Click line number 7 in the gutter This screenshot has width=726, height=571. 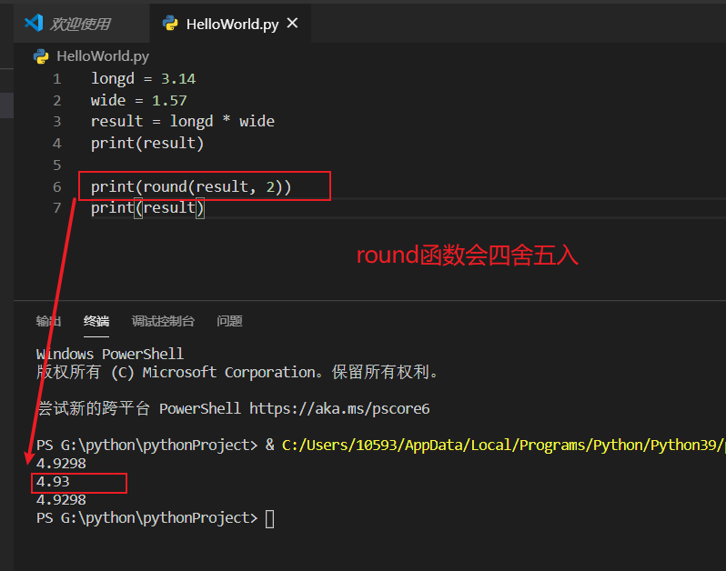[57, 208]
